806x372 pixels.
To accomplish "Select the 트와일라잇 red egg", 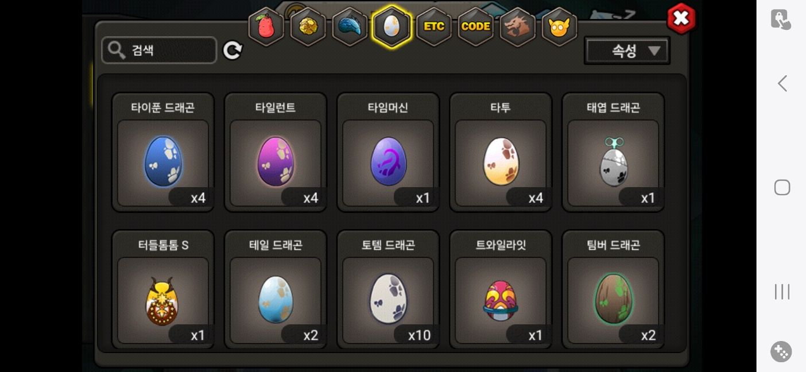I will click(x=501, y=290).
